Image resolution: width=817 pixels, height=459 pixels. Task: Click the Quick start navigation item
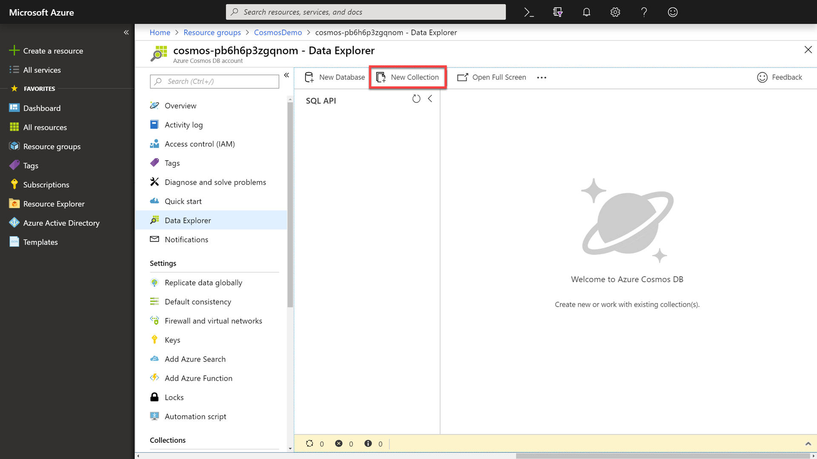(x=183, y=201)
